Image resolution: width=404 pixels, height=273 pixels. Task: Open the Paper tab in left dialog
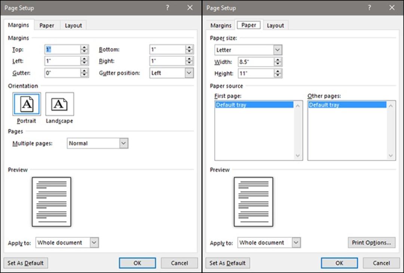click(x=47, y=25)
